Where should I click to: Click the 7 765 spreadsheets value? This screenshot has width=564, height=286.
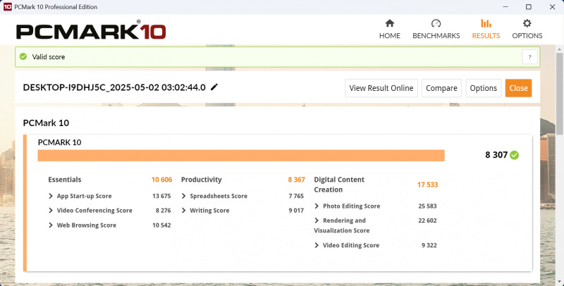pos(296,196)
